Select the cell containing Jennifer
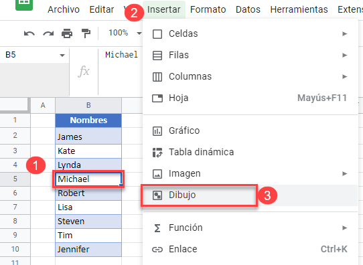Image resolution: width=363 pixels, height=265 pixels. (88, 250)
